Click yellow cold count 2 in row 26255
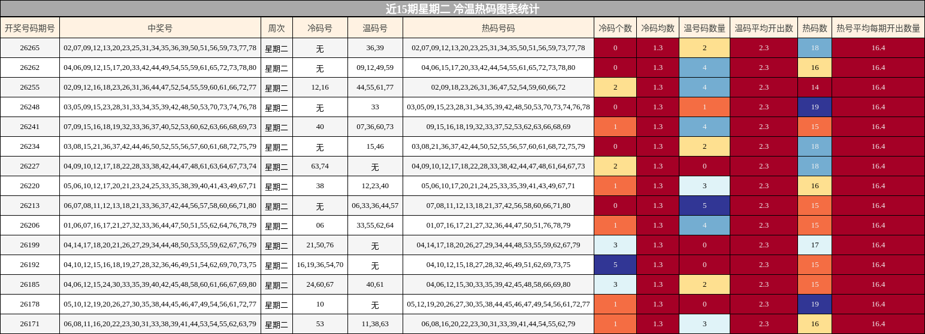The height and width of the screenshot is (334, 925). click(615, 87)
